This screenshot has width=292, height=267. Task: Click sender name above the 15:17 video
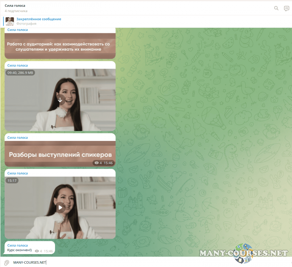coord(18,173)
